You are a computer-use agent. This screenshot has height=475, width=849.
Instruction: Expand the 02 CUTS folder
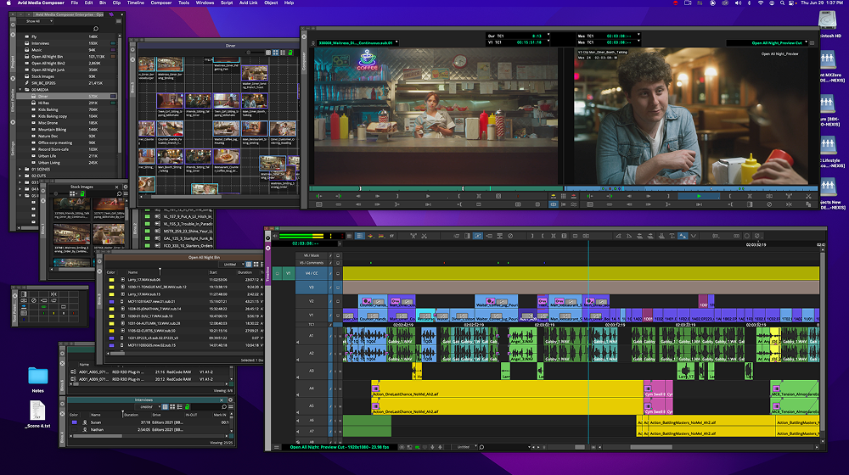coord(20,176)
